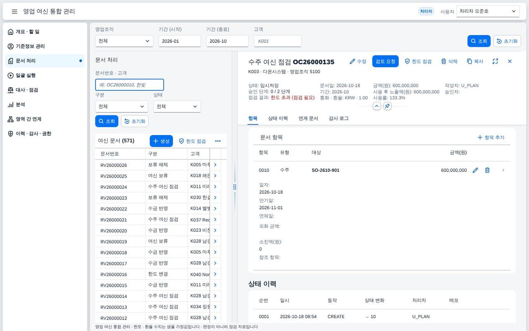
Task: Open row details for RV26000021
Action: 215,220
